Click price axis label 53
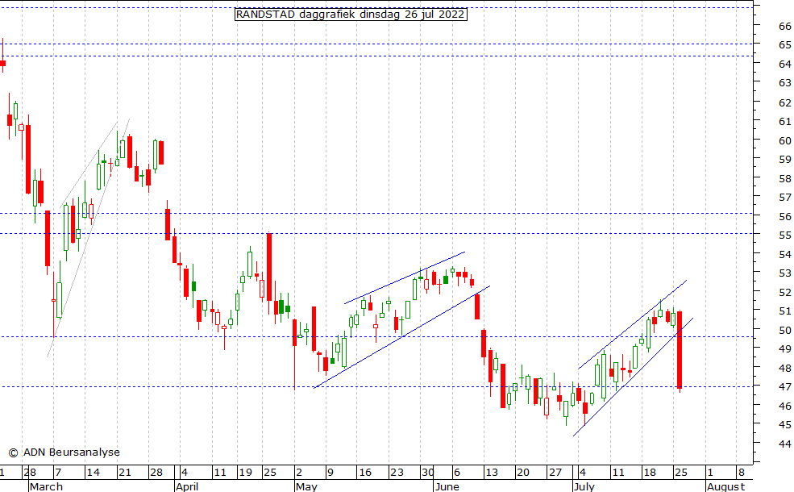 point(785,273)
